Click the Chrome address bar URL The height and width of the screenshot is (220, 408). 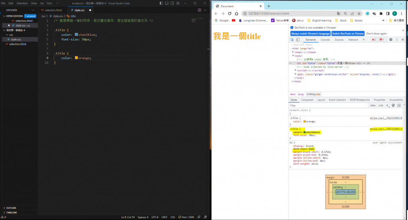click(x=269, y=14)
